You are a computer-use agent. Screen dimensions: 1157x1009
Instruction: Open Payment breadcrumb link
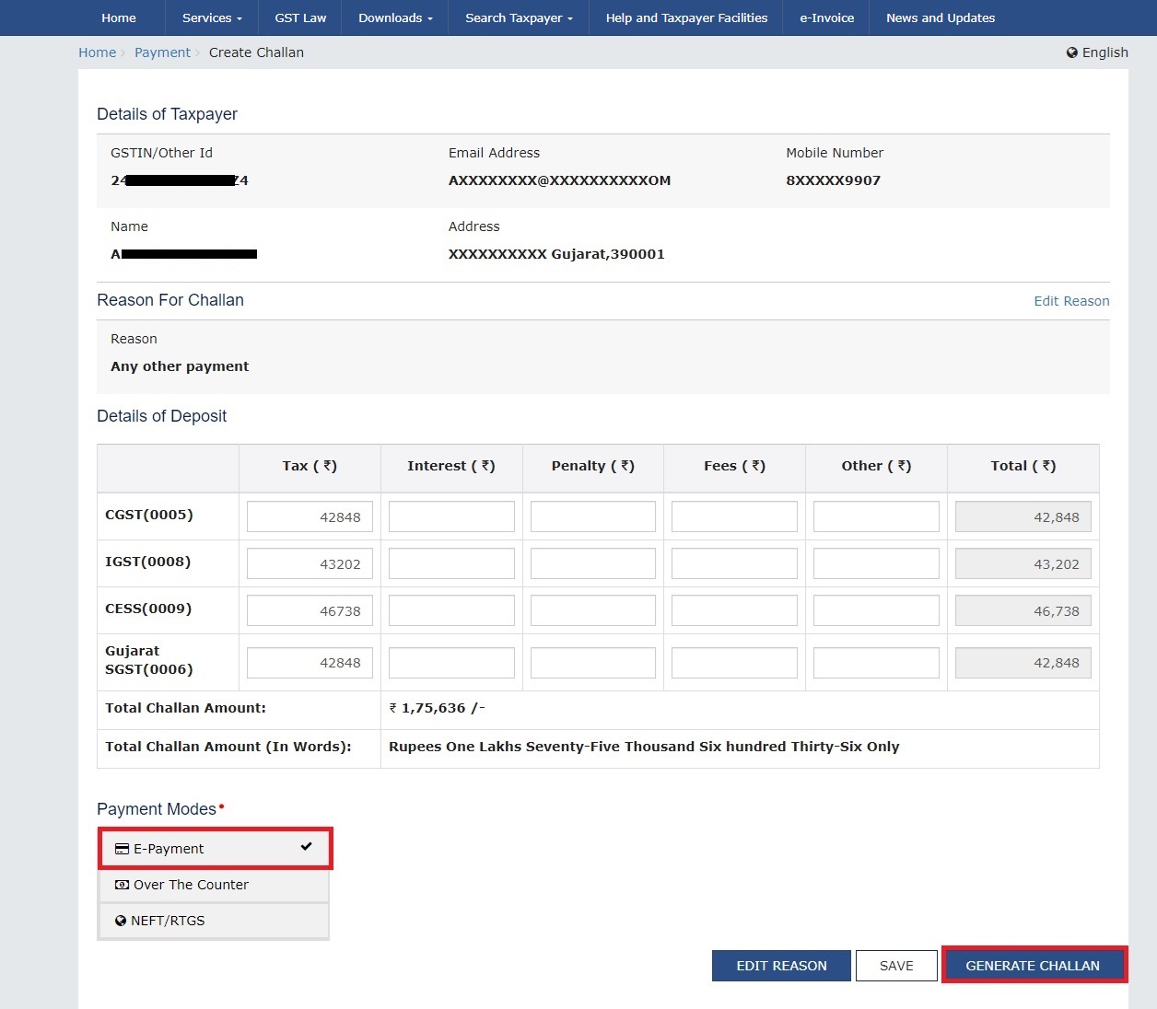point(162,52)
